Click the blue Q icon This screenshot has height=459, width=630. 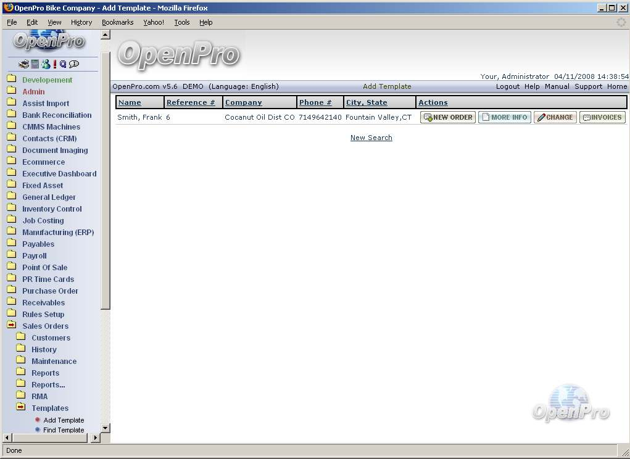pos(63,64)
